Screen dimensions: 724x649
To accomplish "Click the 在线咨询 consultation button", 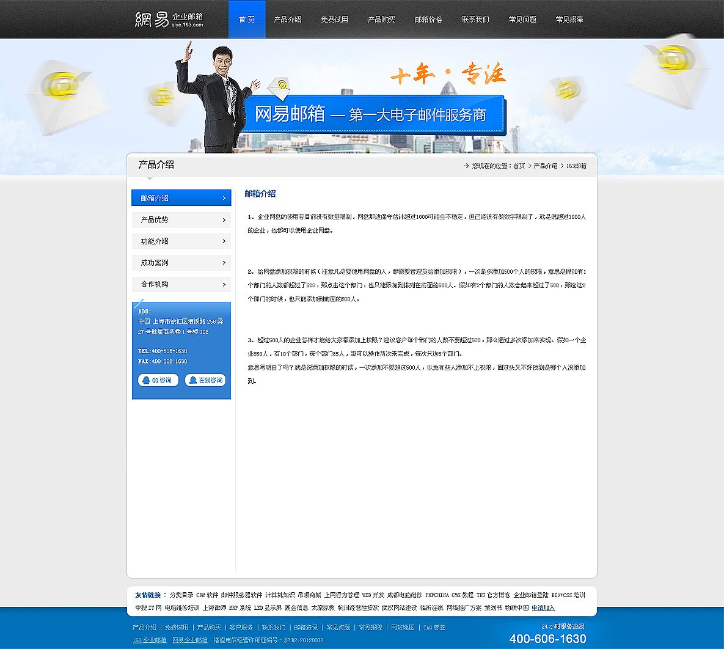I will point(205,380).
